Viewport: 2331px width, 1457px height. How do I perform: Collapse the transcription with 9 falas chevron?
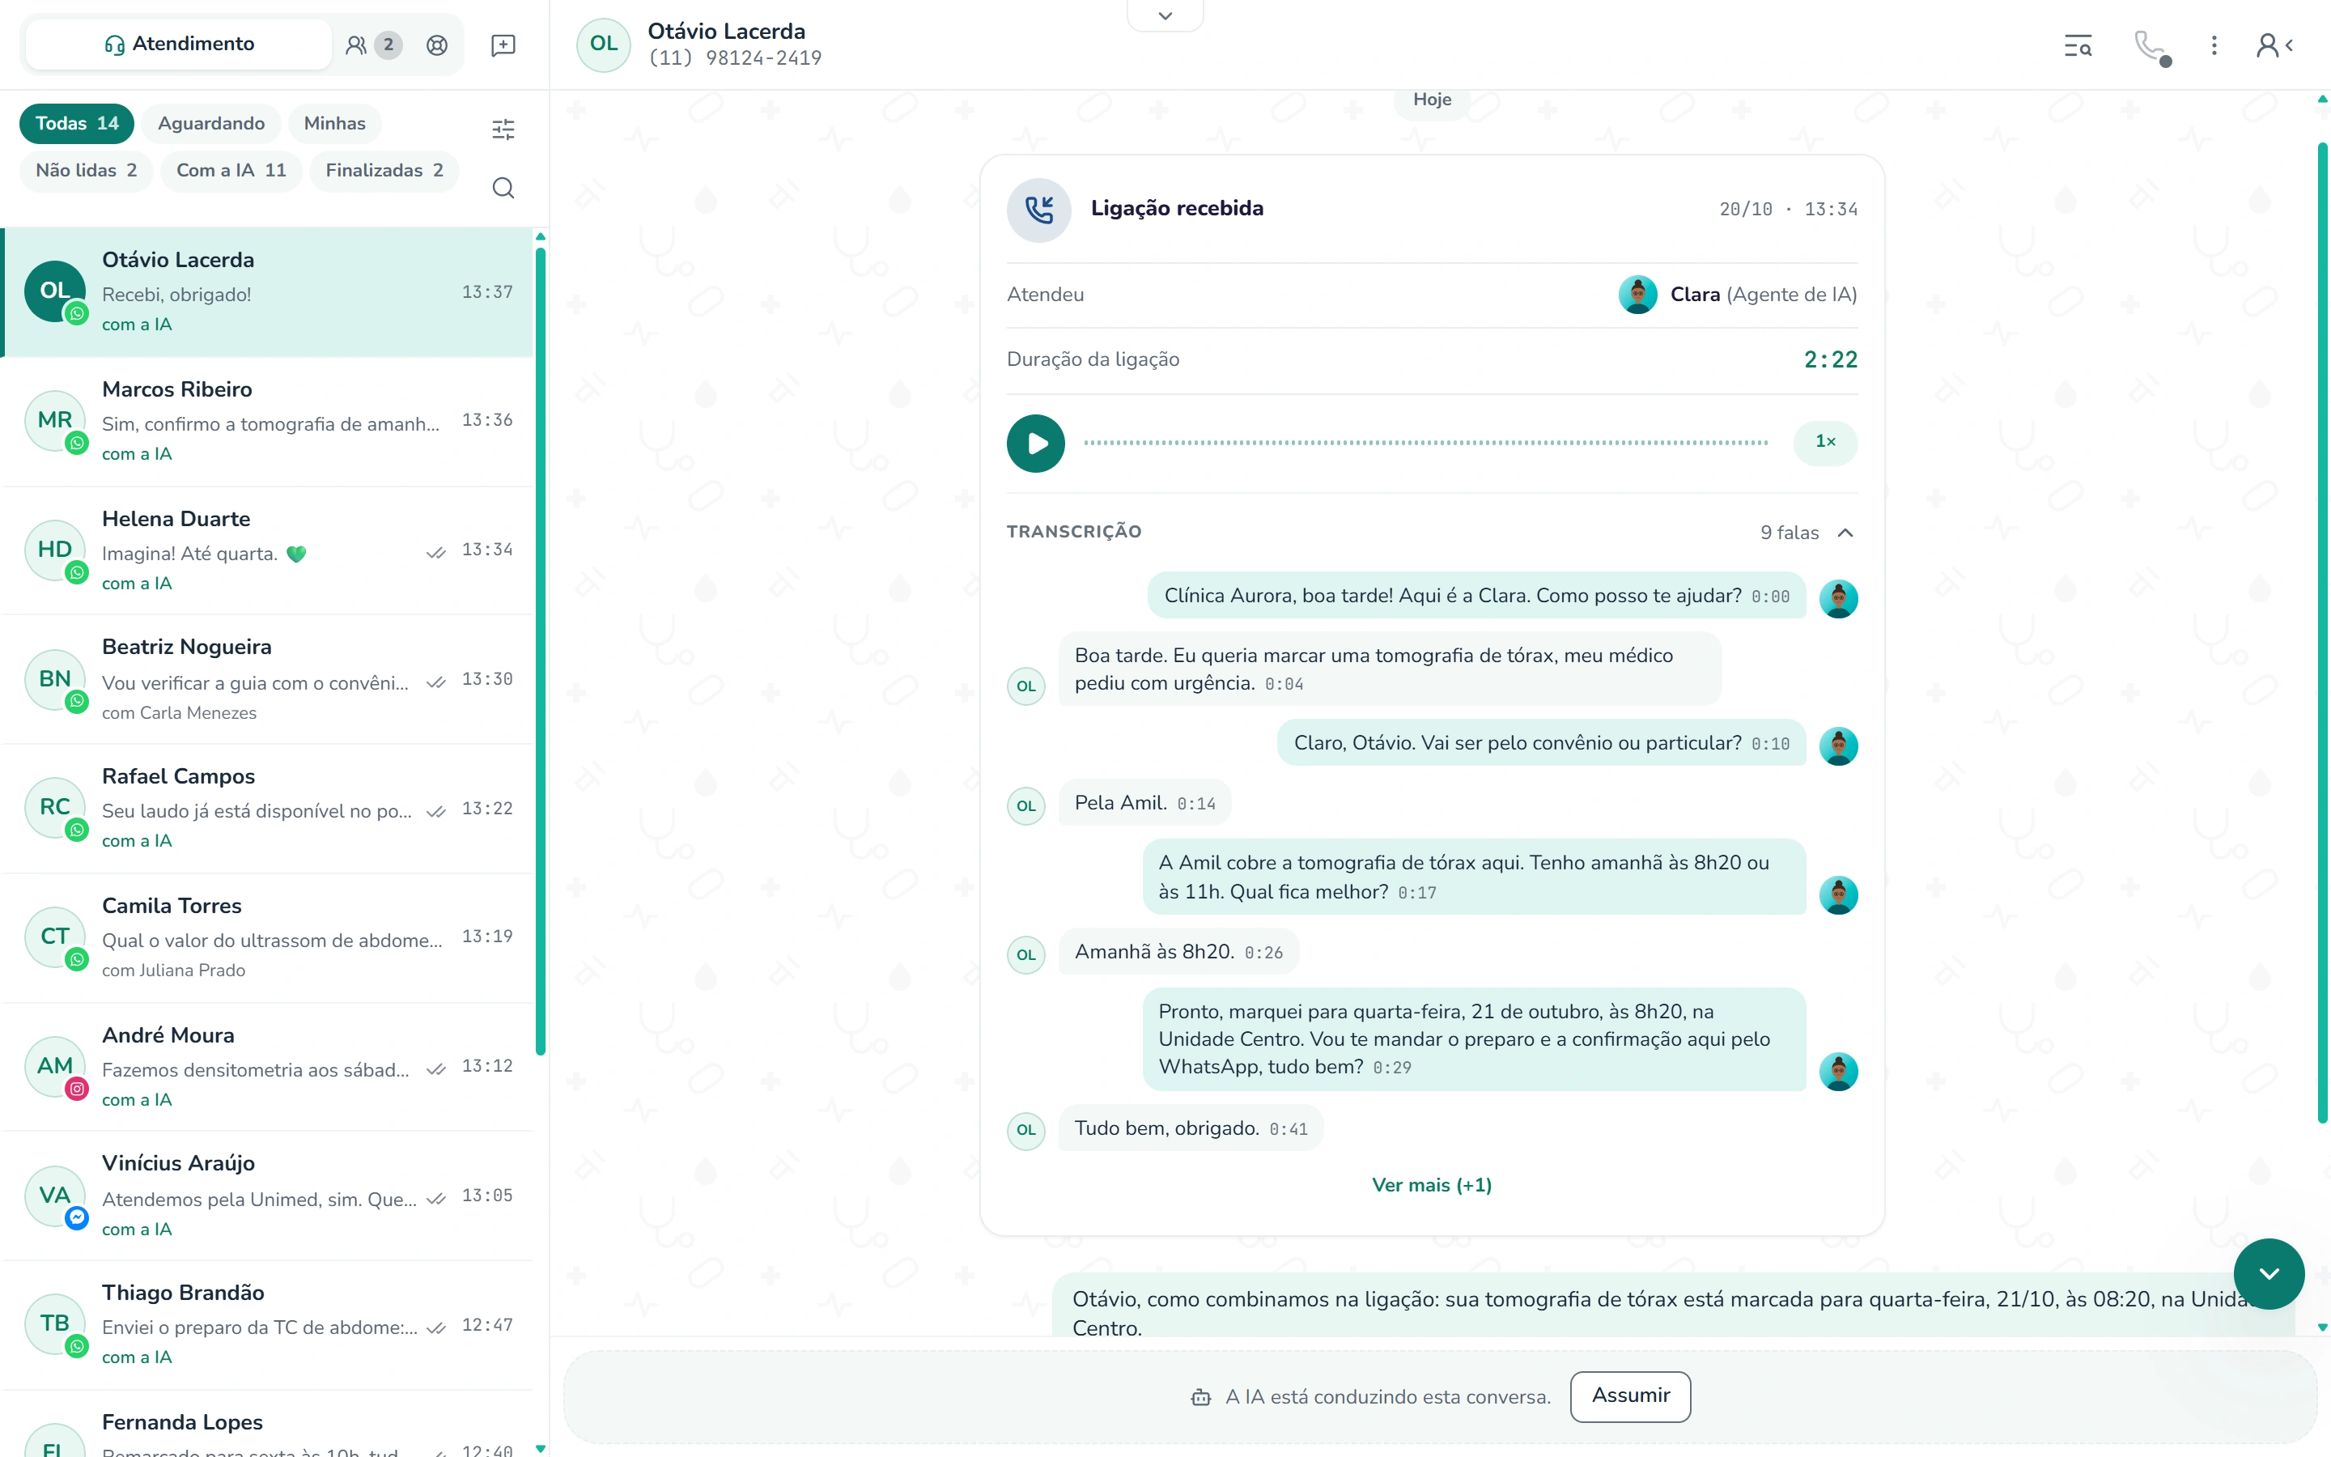coord(1845,533)
